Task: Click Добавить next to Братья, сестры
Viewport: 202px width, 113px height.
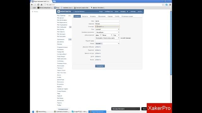Action: 98,53
